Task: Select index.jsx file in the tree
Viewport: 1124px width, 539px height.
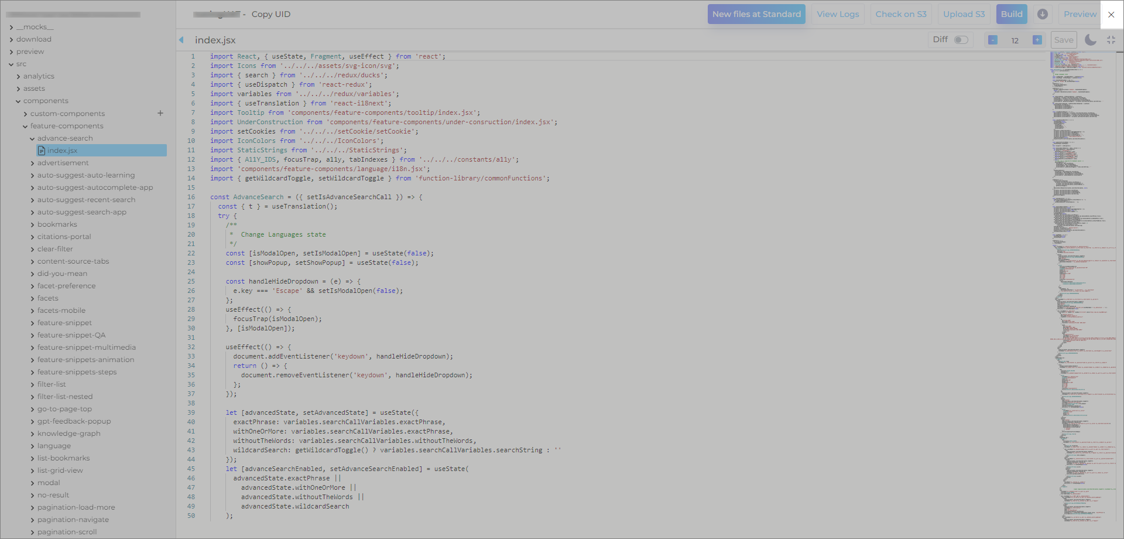Action: pos(62,151)
